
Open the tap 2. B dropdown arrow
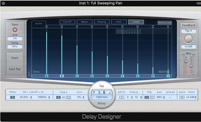click(110, 93)
